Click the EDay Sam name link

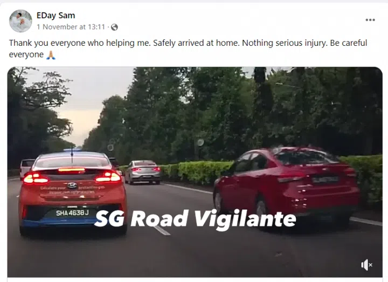(x=56, y=15)
